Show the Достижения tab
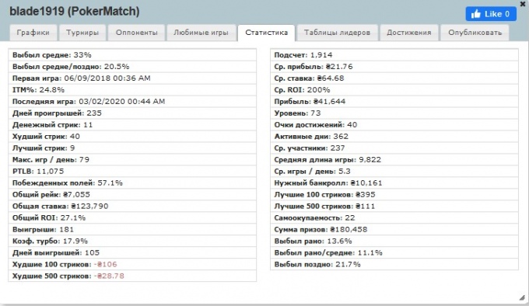This screenshot has height=306, width=529. [x=409, y=33]
